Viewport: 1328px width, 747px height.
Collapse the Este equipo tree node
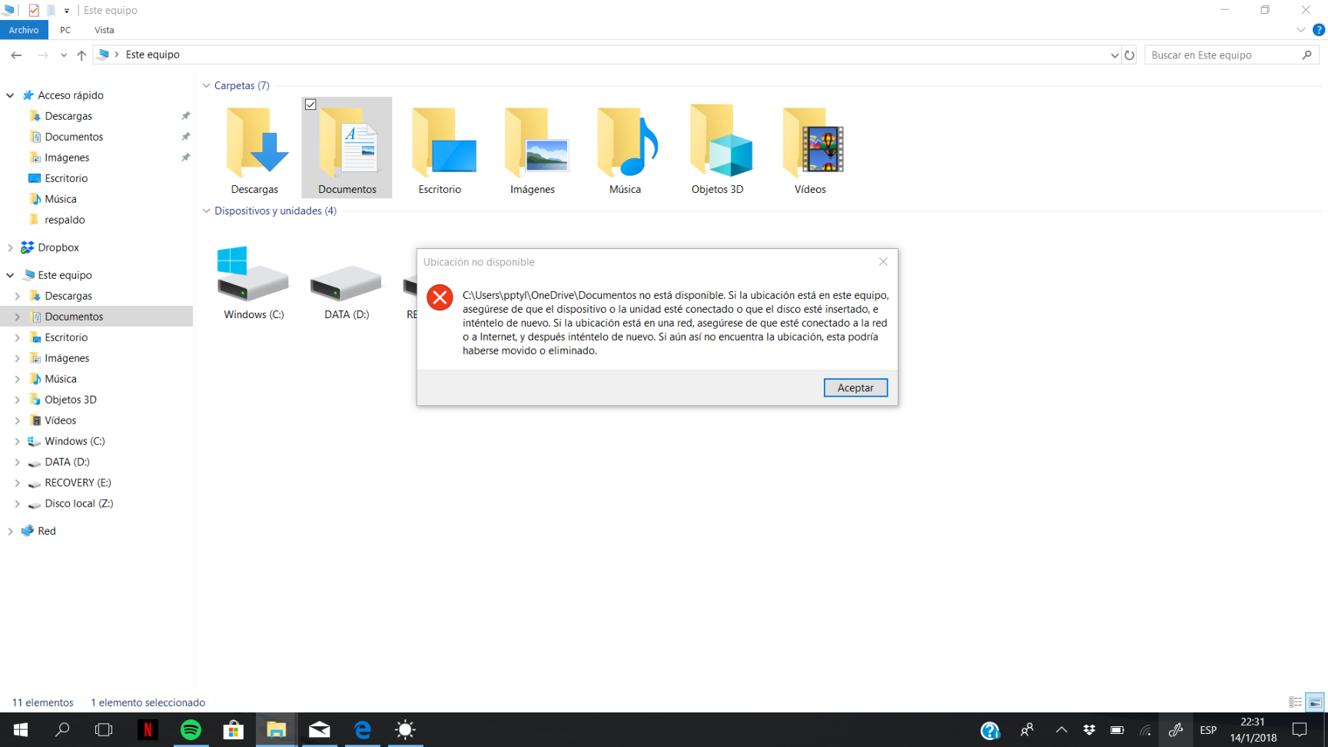pos(10,275)
